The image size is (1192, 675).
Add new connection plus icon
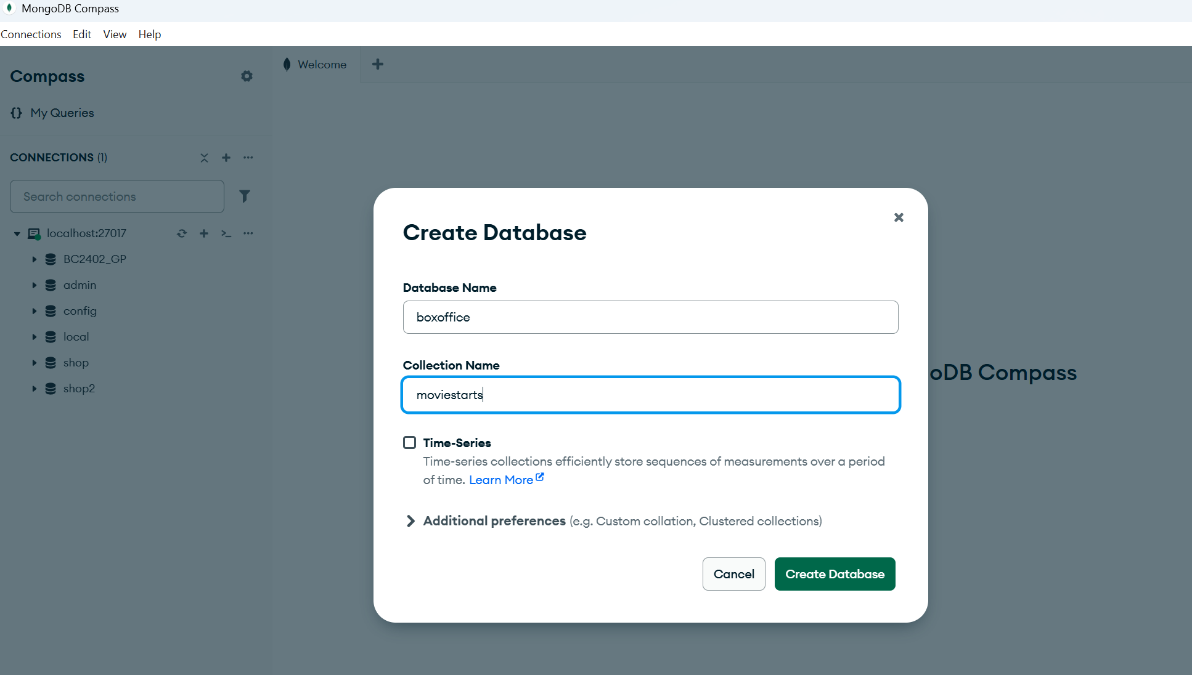pyautogui.click(x=226, y=158)
